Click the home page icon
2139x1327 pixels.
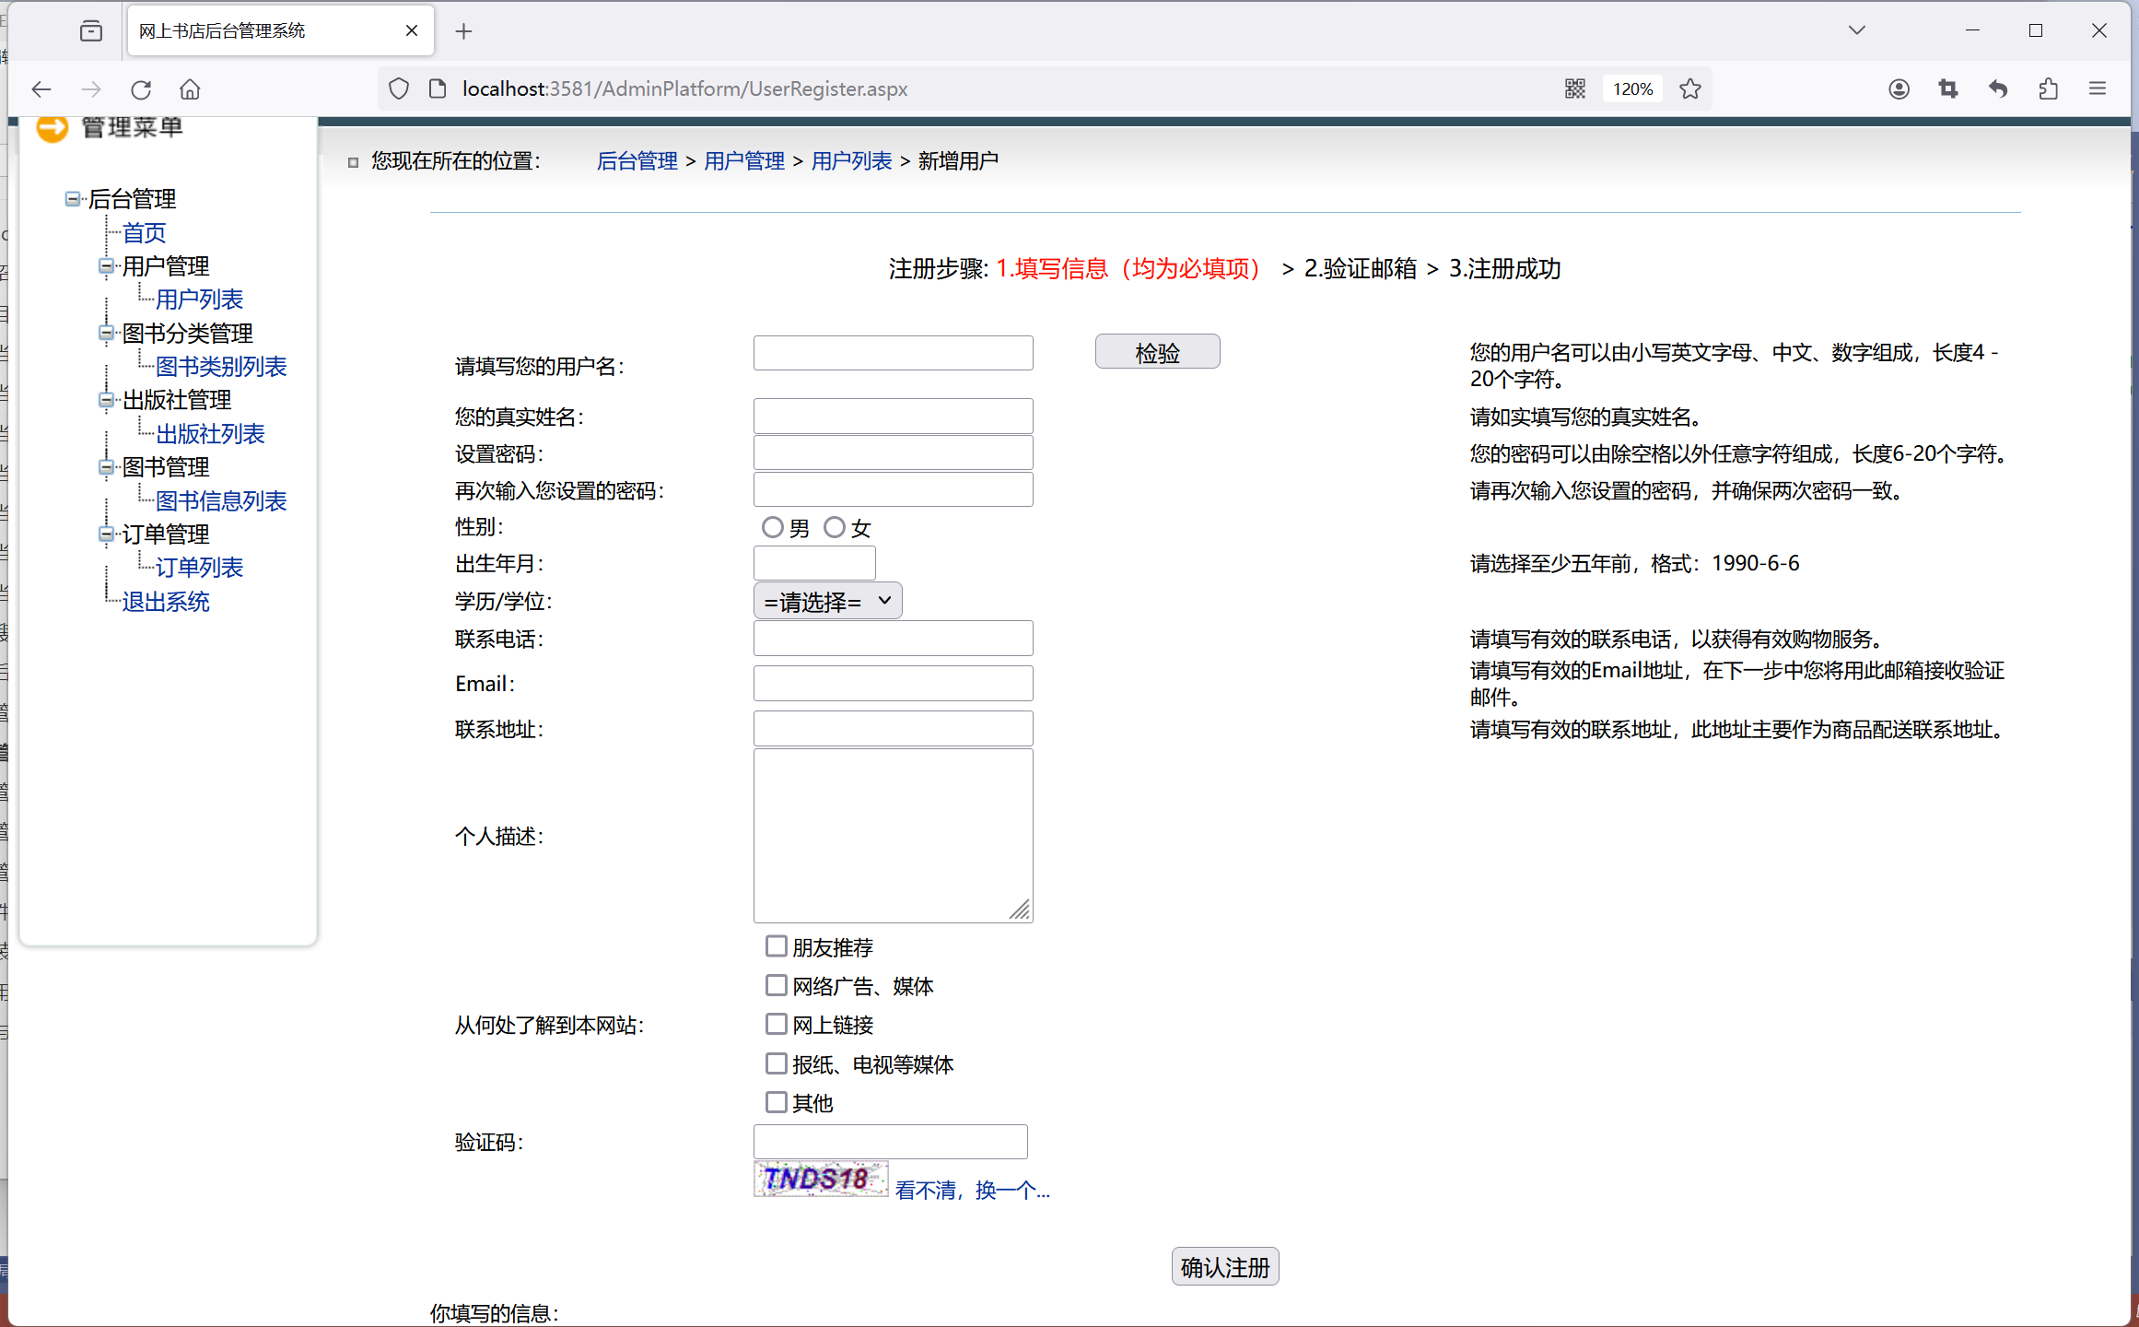click(x=190, y=89)
